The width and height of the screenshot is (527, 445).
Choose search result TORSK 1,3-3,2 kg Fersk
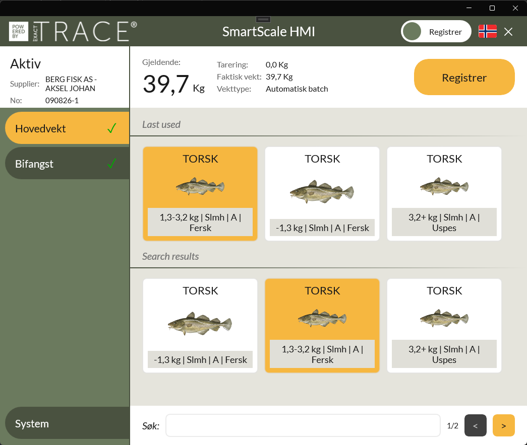(322, 326)
